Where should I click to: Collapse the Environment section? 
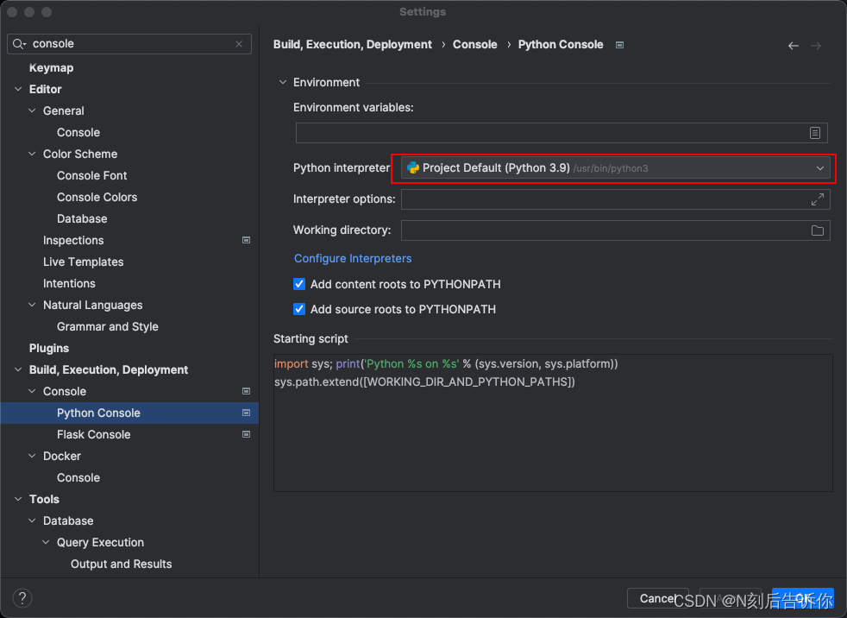283,82
